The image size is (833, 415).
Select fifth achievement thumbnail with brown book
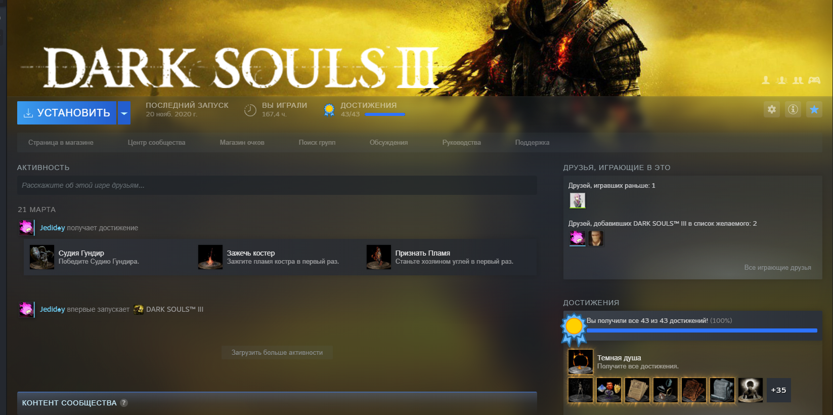point(694,390)
